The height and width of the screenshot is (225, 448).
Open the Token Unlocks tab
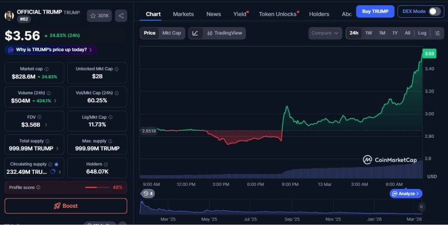point(277,14)
